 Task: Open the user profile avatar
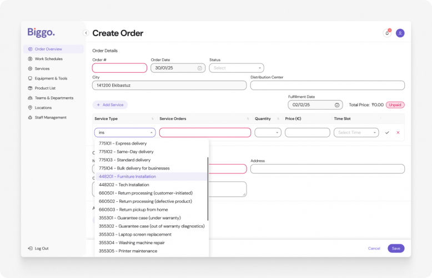[x=400, y=33]
